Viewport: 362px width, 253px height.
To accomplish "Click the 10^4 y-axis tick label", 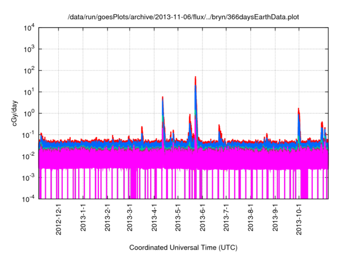I will (29, 28).
